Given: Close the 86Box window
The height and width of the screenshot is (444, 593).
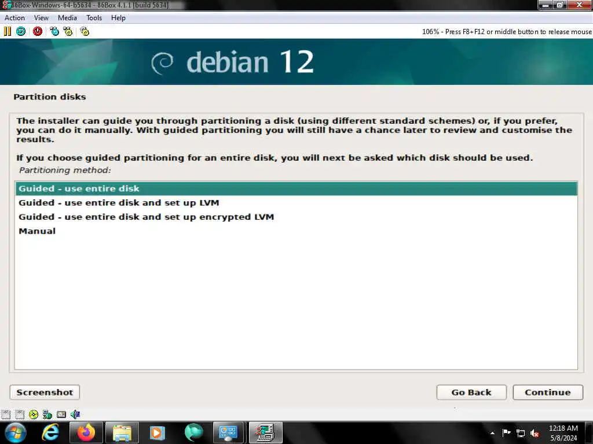Looking at the screenshot, I should coord(579,5).
